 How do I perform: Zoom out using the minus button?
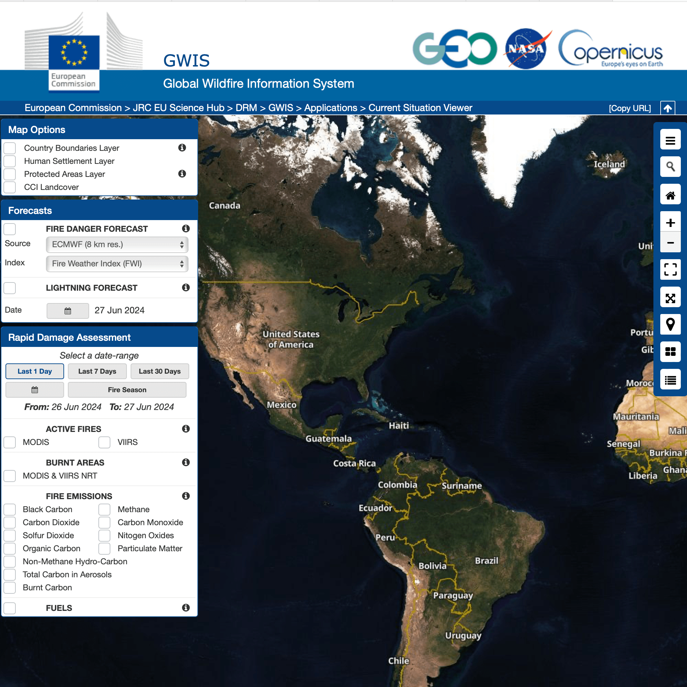coord(670,242)
